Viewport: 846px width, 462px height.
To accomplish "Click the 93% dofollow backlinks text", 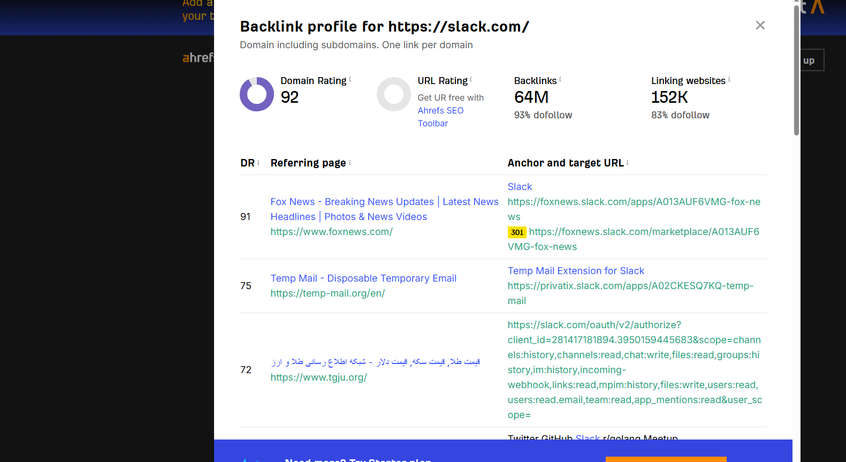I will point(543,115).
